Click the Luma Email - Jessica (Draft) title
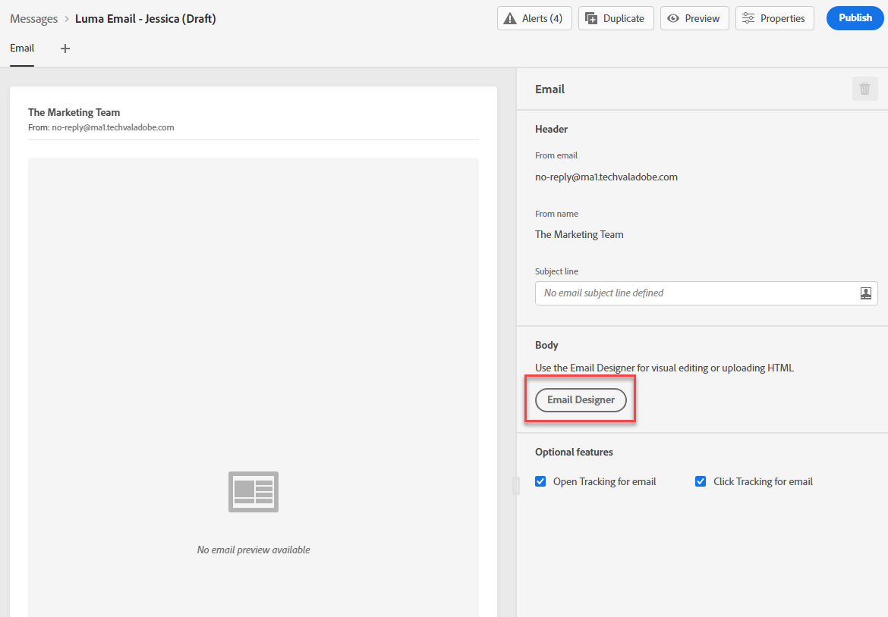Image resolution: width=888 pixels, height=617 pixels. point(146,19)
